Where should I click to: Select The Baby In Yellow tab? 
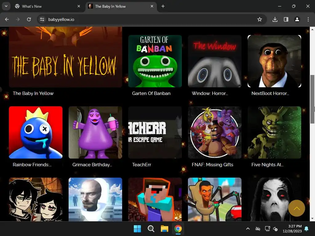click(121, 6)
